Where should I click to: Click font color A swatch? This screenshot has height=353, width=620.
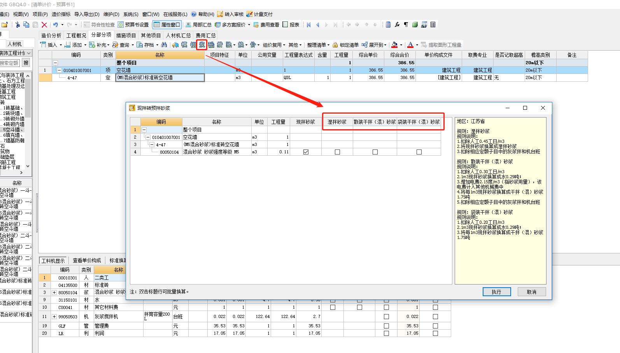tap(410, 45)
